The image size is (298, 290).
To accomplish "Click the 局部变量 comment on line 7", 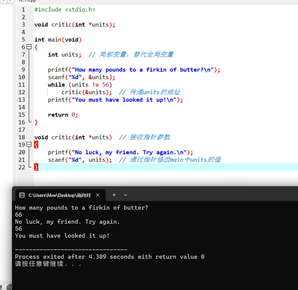I will 131,55.
